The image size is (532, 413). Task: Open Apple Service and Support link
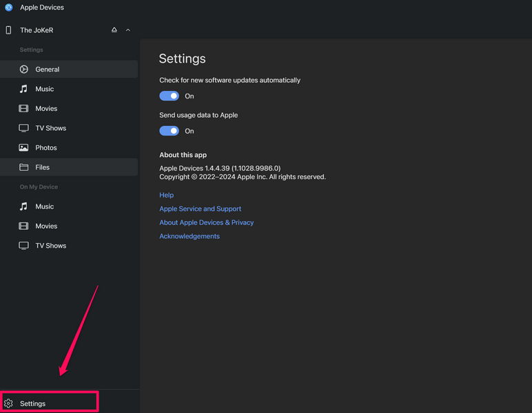pos(200,209)
